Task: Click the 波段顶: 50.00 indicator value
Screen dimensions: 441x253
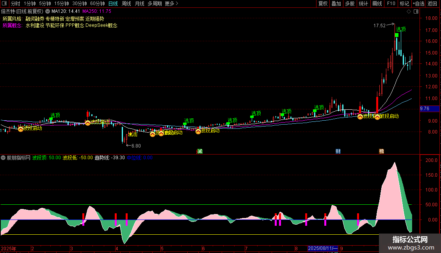Action: (x=46, y=158)
